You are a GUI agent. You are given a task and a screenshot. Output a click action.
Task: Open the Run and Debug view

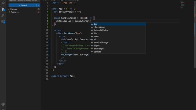3,15
